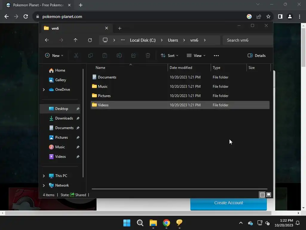Go back in Chrome browser
306x230 pixels.
pyautogui.click(x=7, y=17)
